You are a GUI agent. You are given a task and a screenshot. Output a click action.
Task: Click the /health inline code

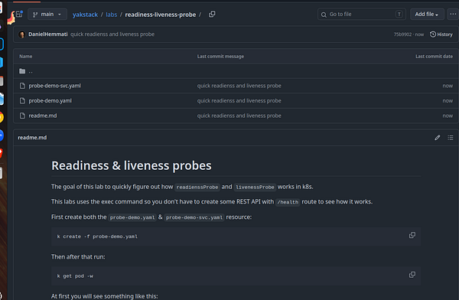[288, 202]
